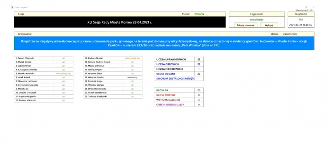Click the LICZBA UPRAWNIONYCH value cell
The image size is (328, 144).
[x=199, y=60]
